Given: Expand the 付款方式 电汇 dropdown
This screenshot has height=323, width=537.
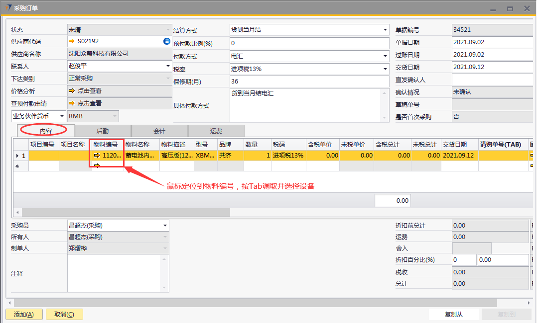Looking at the screenshot, I should pos(385,56).
